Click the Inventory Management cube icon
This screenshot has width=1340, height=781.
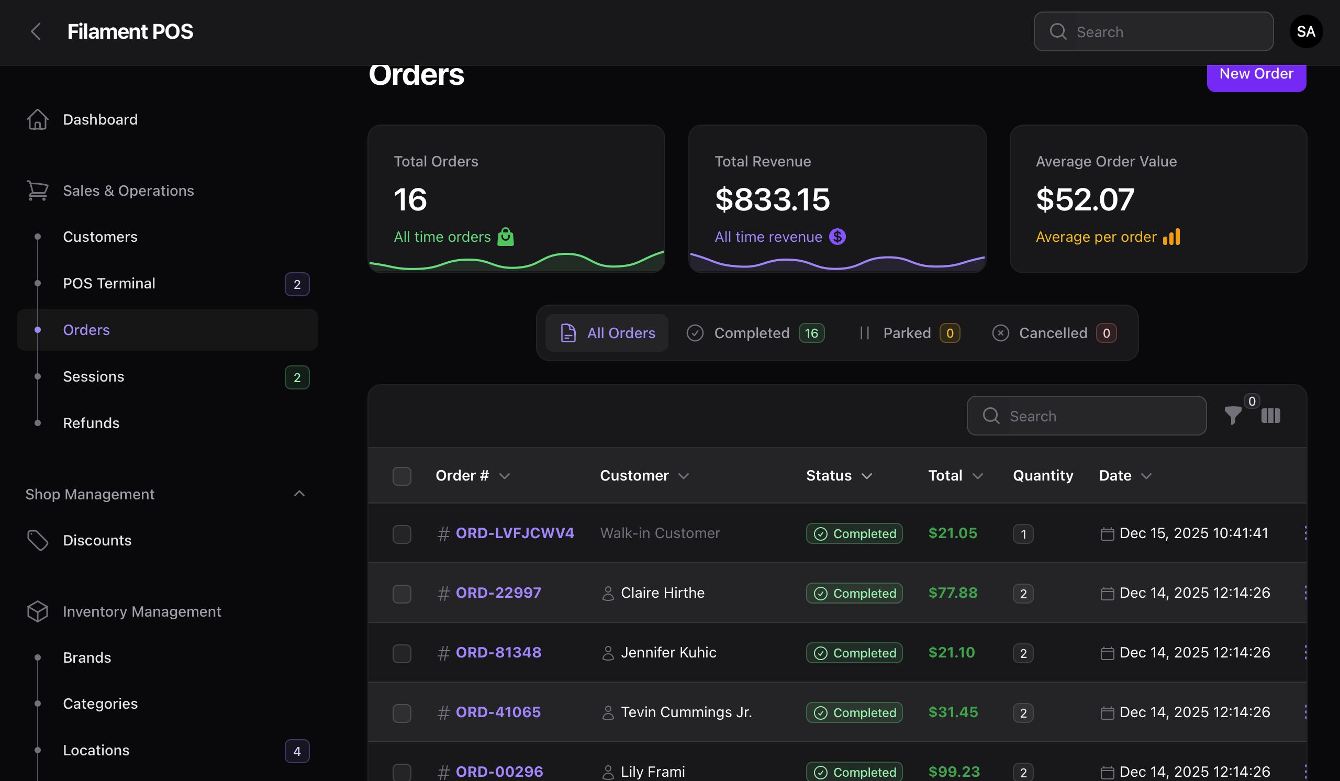tap(37, 611)
